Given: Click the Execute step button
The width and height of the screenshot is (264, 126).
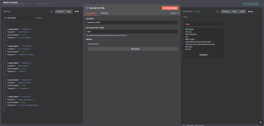Looking at the screenshot, I should coord(170,8).
